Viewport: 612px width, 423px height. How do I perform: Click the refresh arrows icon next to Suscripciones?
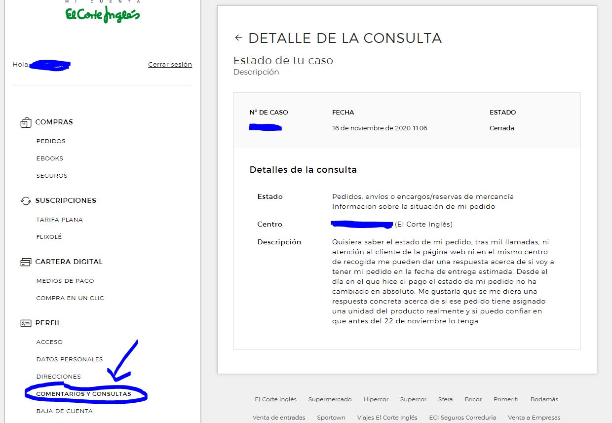[x=26, y=201]
